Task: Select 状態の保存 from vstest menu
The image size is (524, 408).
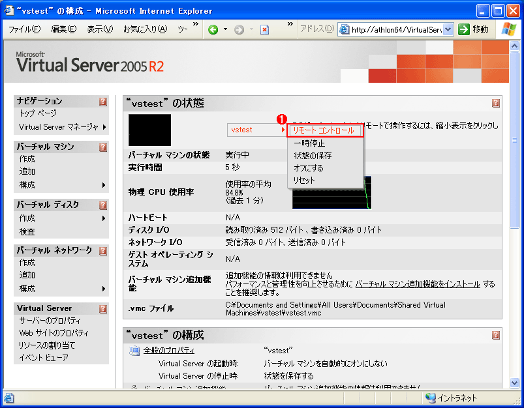Action: pyautogui.click(x=325, y=156)
